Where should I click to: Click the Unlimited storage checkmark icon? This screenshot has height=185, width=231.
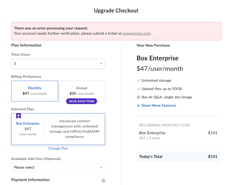(x=138, y=80)
